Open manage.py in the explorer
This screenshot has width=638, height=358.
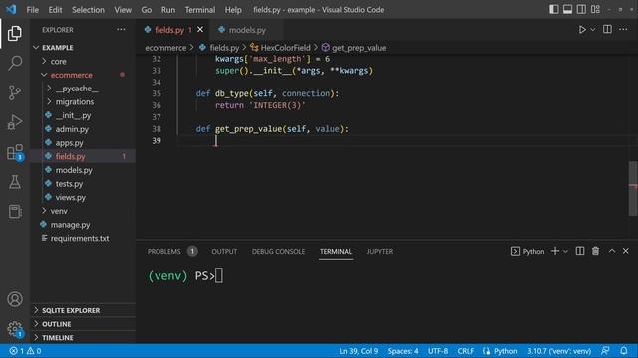83,225
